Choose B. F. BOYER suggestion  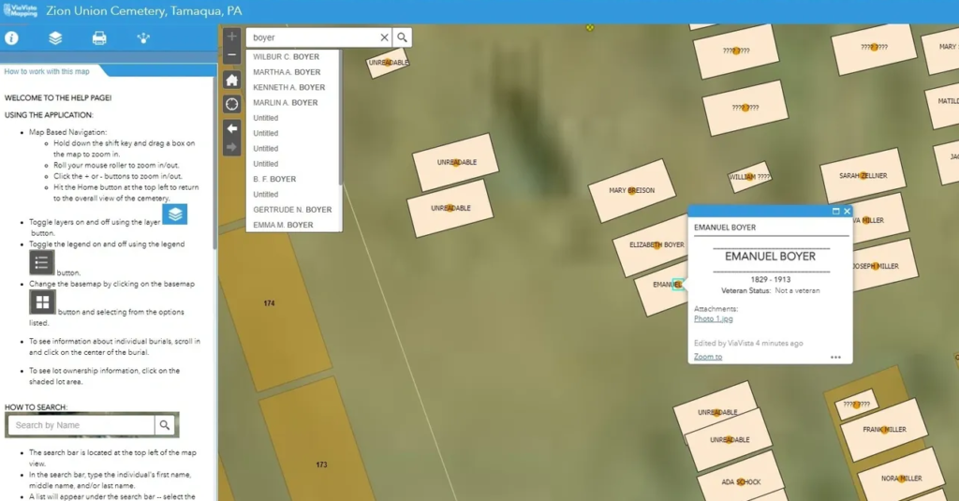point(274,179)
